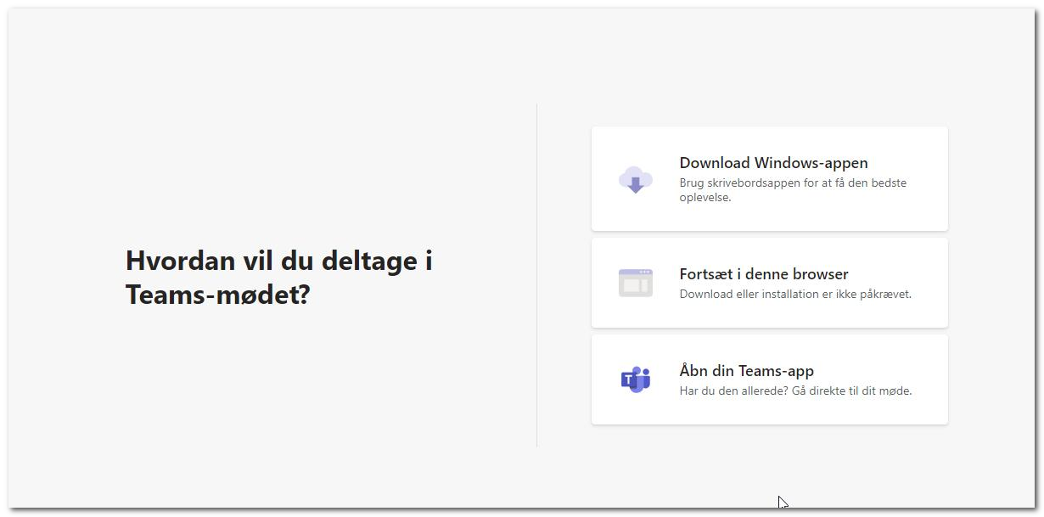1044x517 pixels.
Task: Choose Download Windows-appen option
Action: point(770,179)
